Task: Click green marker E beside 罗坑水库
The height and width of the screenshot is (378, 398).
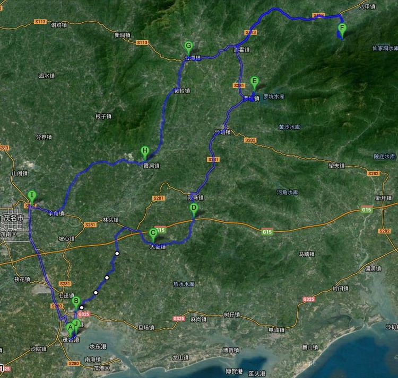Action: pyautogui.click(x=254, y=82)
